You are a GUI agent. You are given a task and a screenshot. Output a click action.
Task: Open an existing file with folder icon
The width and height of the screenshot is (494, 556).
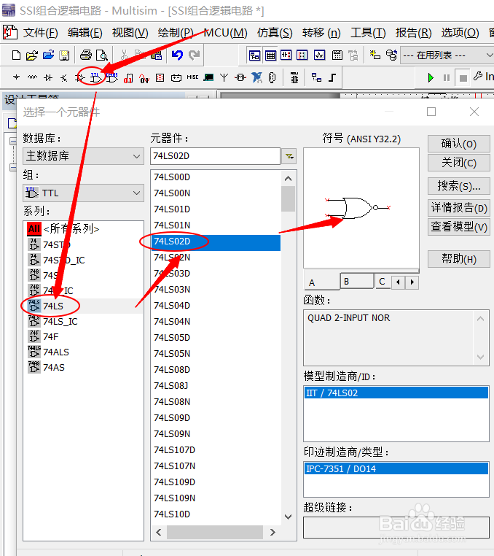pos(32,55)
